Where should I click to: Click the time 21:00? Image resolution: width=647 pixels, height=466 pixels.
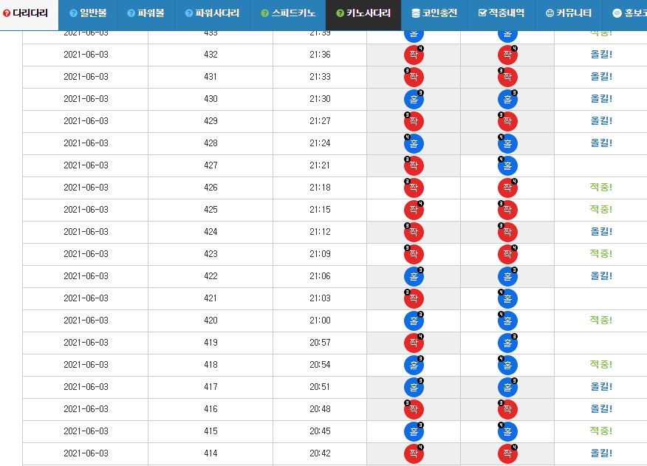click(x=320, y=321)
